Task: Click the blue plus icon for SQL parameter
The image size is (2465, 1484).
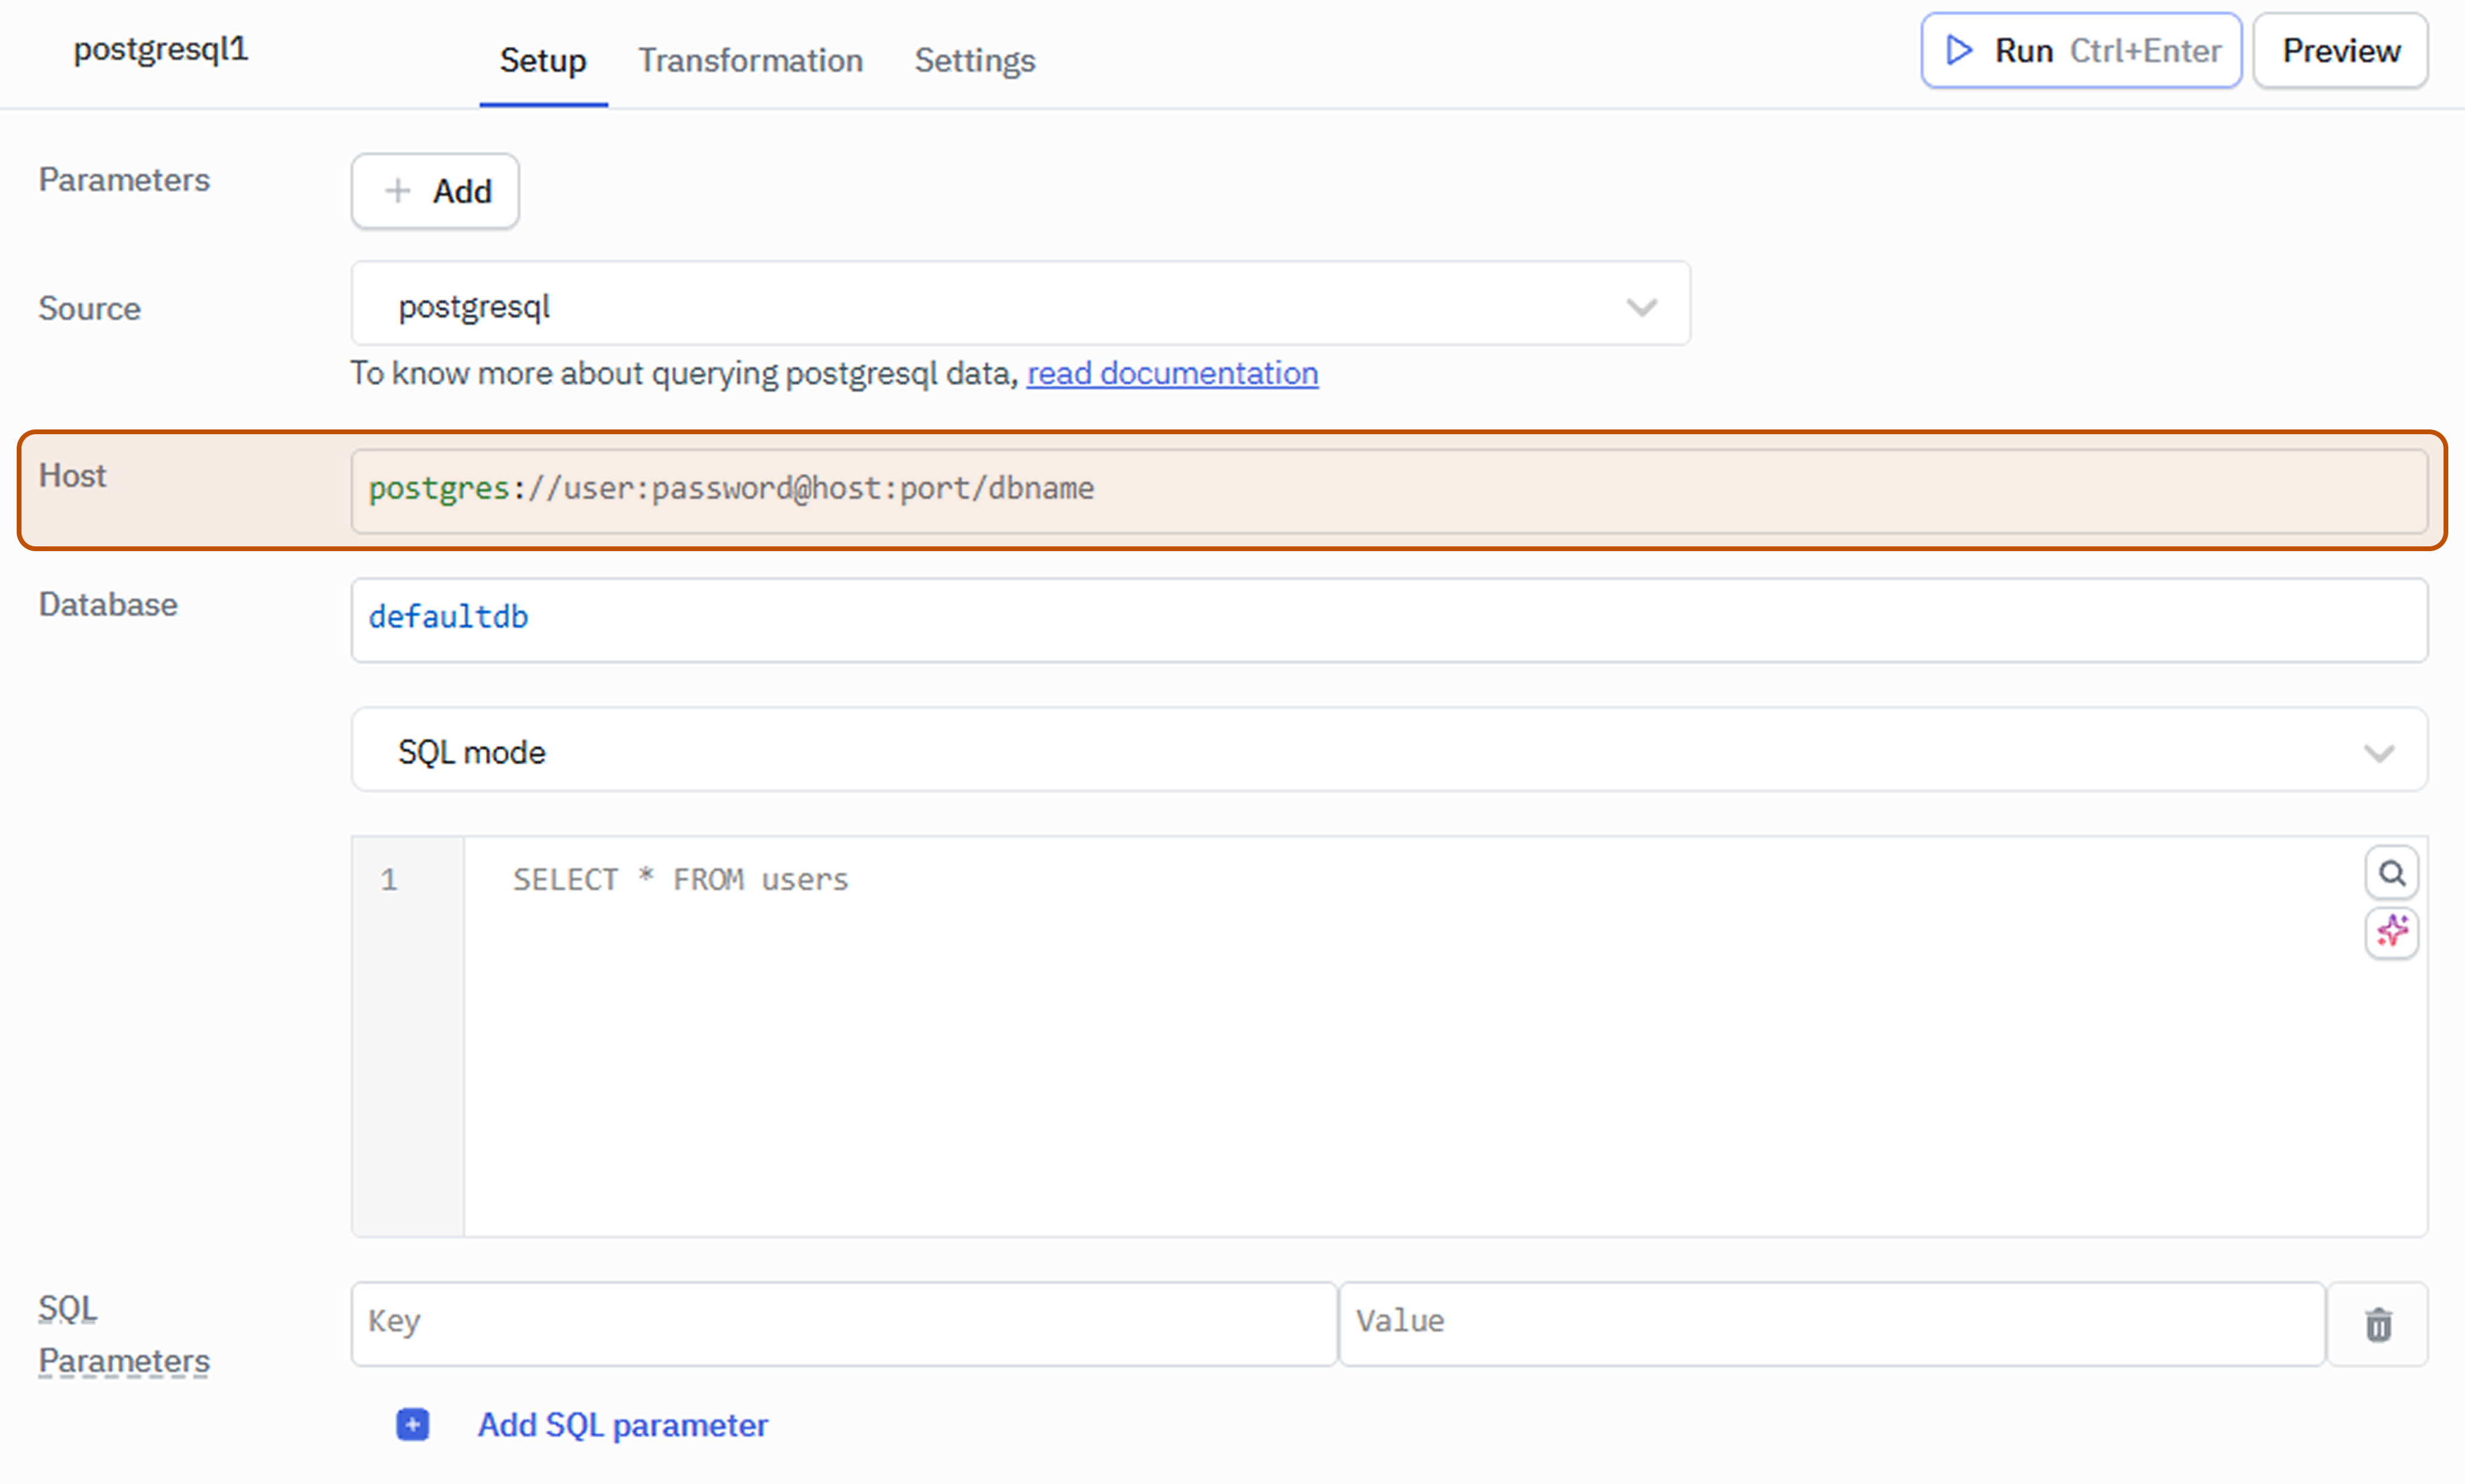Action: [412, 1424]
